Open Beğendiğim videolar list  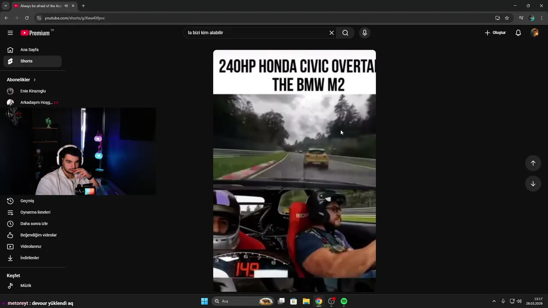coord(33,235)
